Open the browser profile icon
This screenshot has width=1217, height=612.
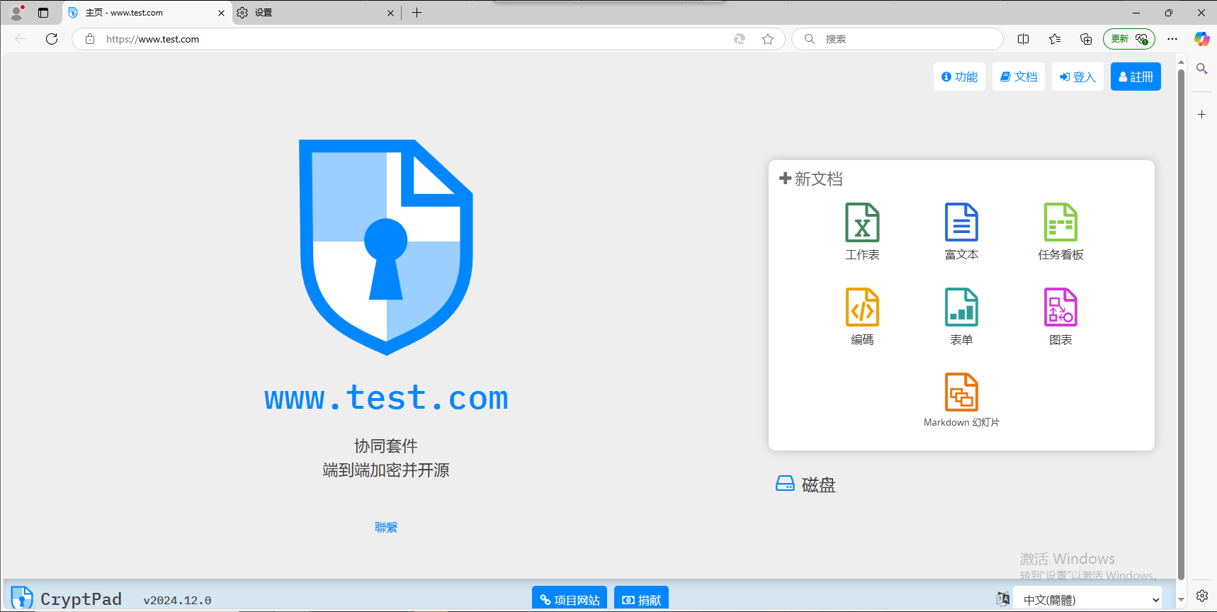16,13
